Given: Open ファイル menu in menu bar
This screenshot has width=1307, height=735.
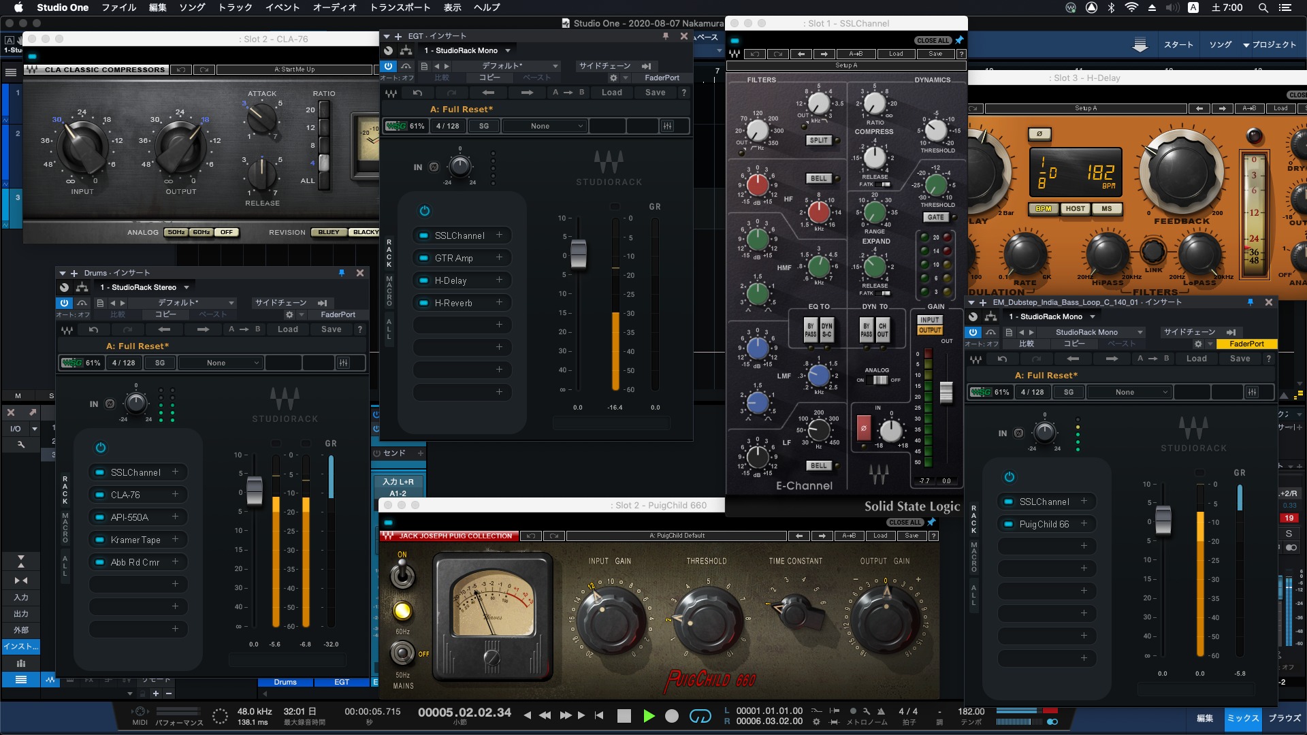Looking at the screenshot, I should (118, 7).
